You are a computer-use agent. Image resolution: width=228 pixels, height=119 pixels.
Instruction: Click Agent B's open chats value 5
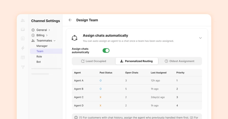[126, 89]
